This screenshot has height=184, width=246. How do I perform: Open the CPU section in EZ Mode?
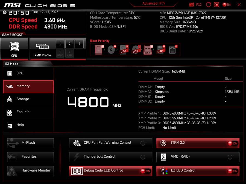[x=28, y=73]
